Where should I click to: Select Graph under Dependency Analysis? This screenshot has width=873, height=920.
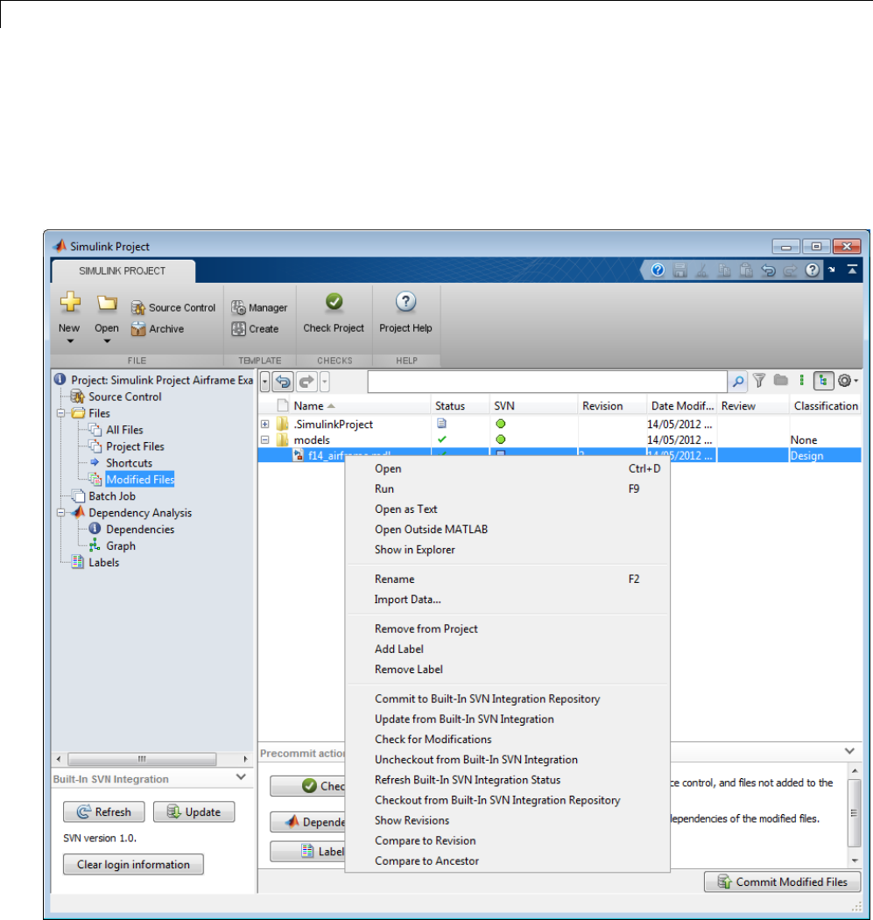121,545
